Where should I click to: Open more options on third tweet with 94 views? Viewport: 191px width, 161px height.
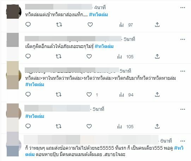point(183,71)
